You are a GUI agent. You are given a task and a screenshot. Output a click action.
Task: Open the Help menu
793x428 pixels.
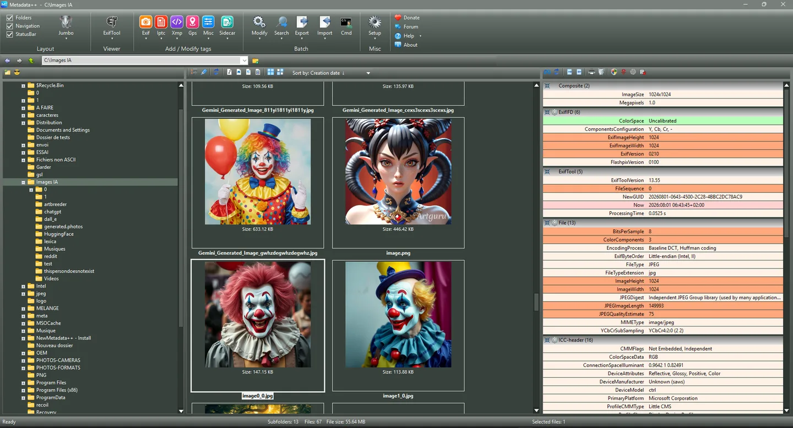[409, 36]
